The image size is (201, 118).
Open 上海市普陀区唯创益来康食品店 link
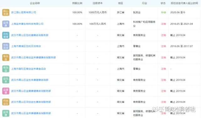[29, 69]
